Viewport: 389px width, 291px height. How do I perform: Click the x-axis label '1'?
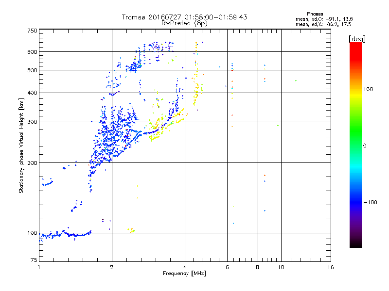pos(39,267)
